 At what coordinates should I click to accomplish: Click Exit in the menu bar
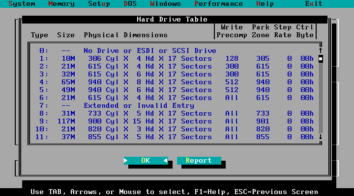[314, 4]
